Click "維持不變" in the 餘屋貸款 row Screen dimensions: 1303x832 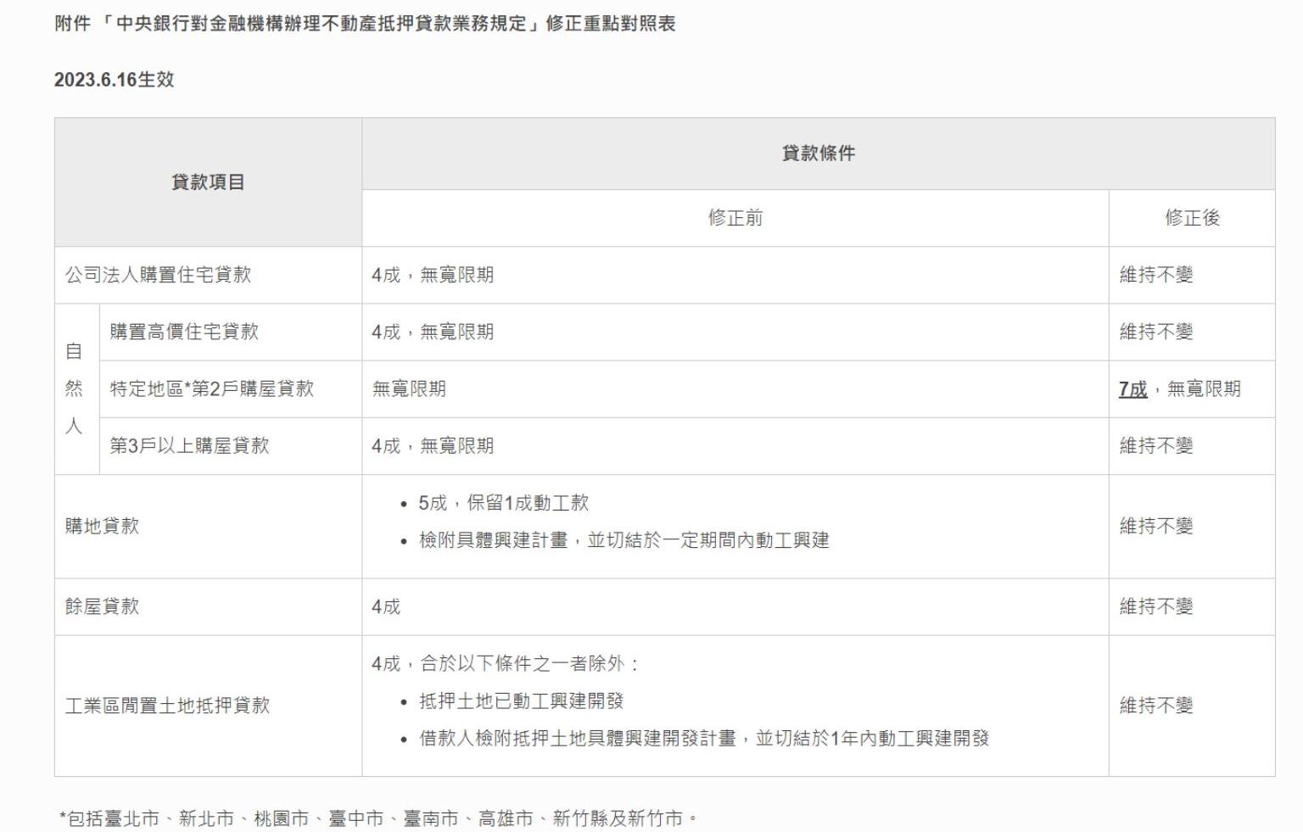point(1155,606)
